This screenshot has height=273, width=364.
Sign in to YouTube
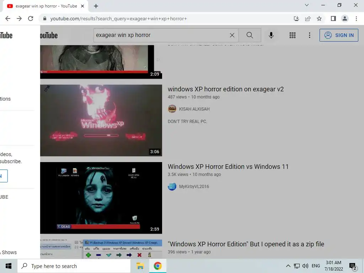coord(339,35)
